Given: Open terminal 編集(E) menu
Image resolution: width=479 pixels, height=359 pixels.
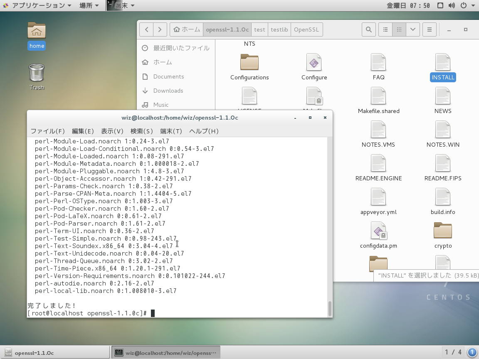Looking at the screenshot, I should (83, 131).
